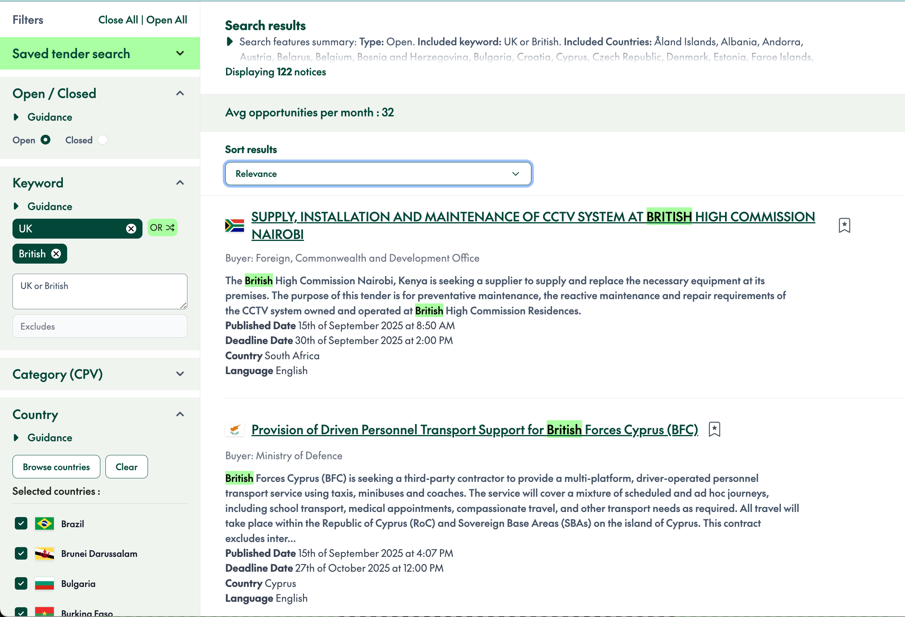Click inside the Excludes keyword field
The width and height of the screenshot is (905, 617).
(x=100, y=326)
